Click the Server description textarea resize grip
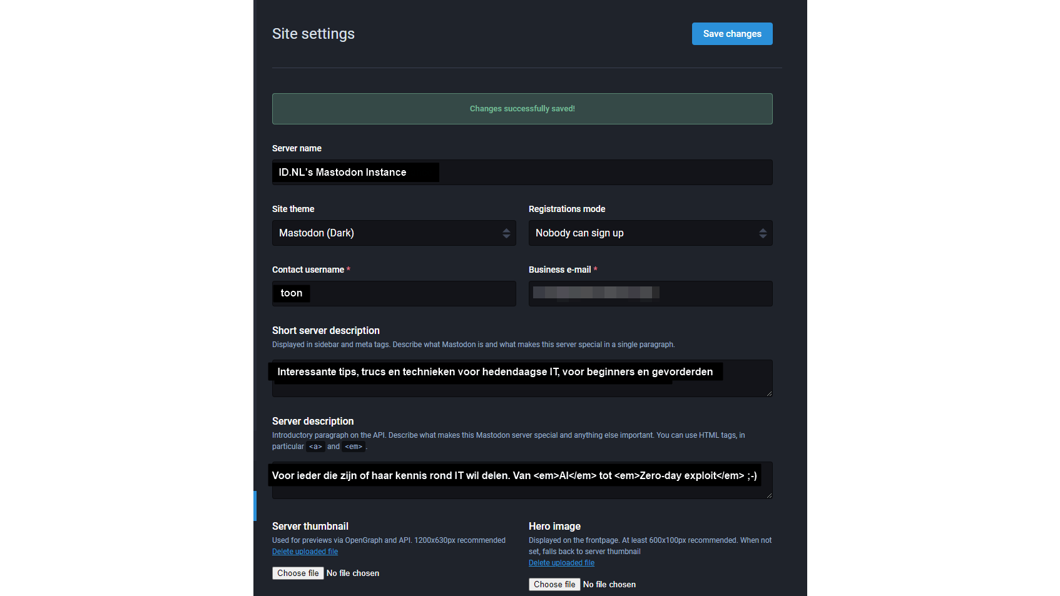 pyautogui.click(x=769, y=495)
